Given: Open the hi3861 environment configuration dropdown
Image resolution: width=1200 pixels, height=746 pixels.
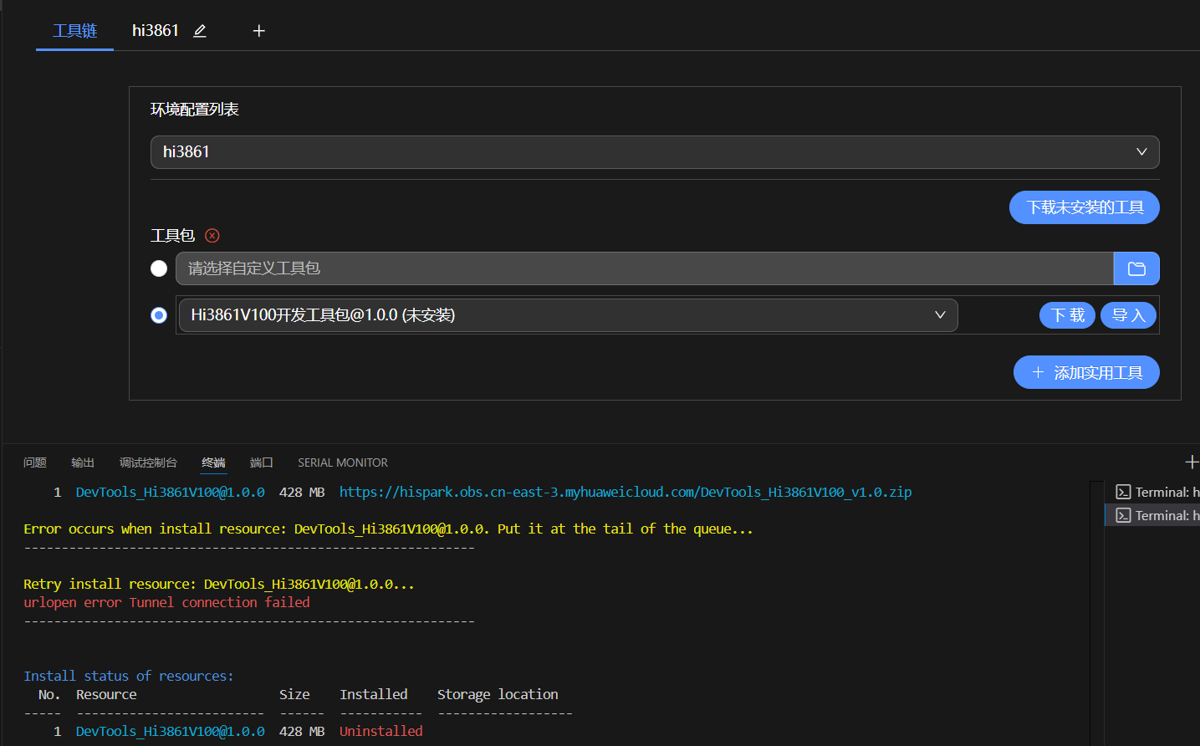Looking at the screenshot, I should click(x=655, y=152).
